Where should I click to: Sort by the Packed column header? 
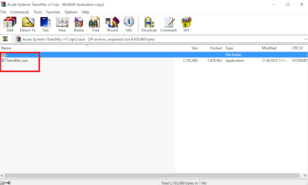coord(211,48)
